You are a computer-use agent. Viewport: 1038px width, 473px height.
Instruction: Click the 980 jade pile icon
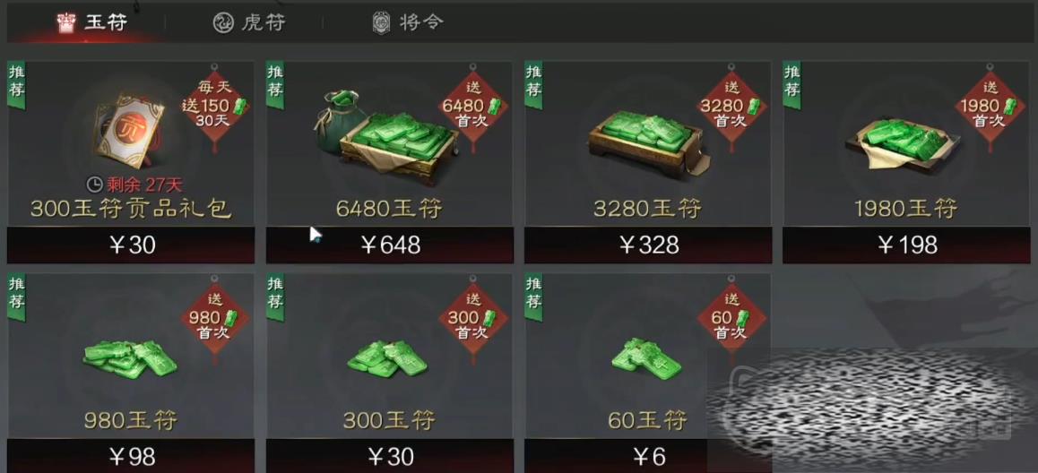[130, 359]
